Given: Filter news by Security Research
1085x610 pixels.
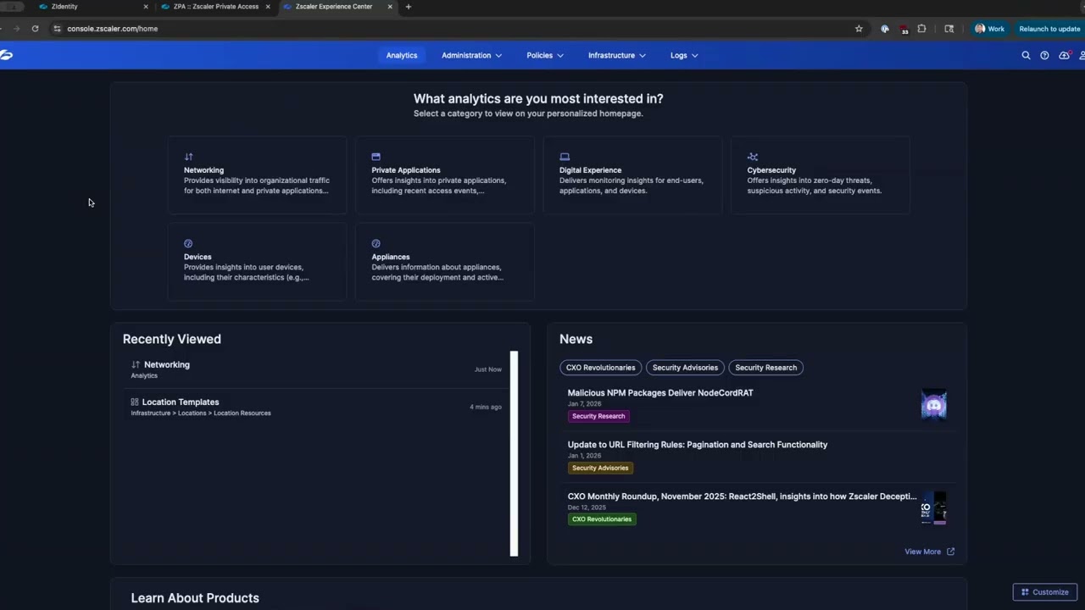Looking at the screenshot, I should click(766, 368).
